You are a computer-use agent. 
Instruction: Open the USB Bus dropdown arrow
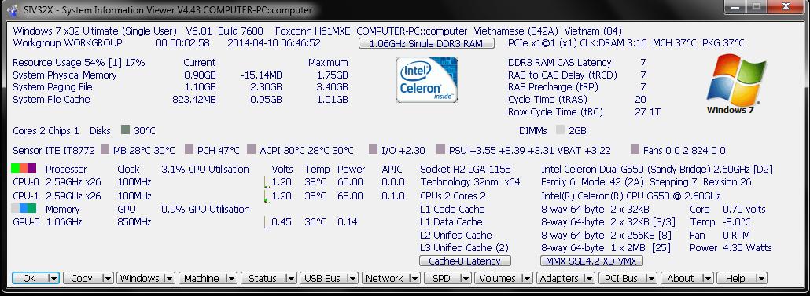(x=352, y=278)
